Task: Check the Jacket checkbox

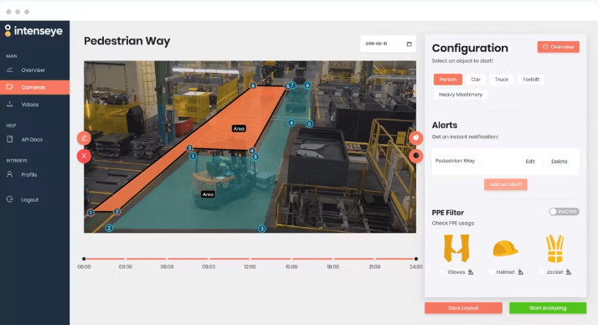Action: (x=541, y=272)
